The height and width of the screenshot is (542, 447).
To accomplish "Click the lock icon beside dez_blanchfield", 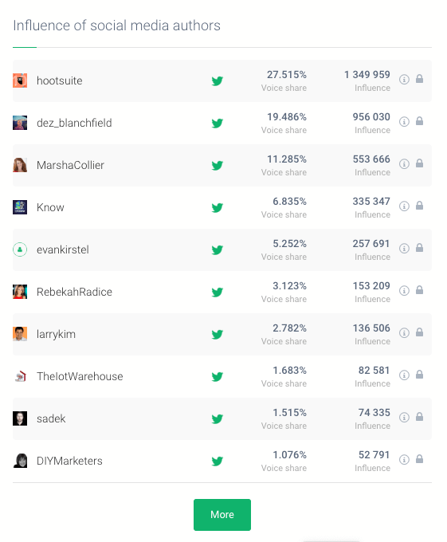I will tap(419, 121).
